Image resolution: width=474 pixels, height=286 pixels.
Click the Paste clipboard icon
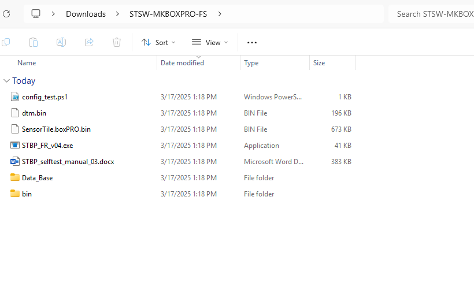[34, 42]
